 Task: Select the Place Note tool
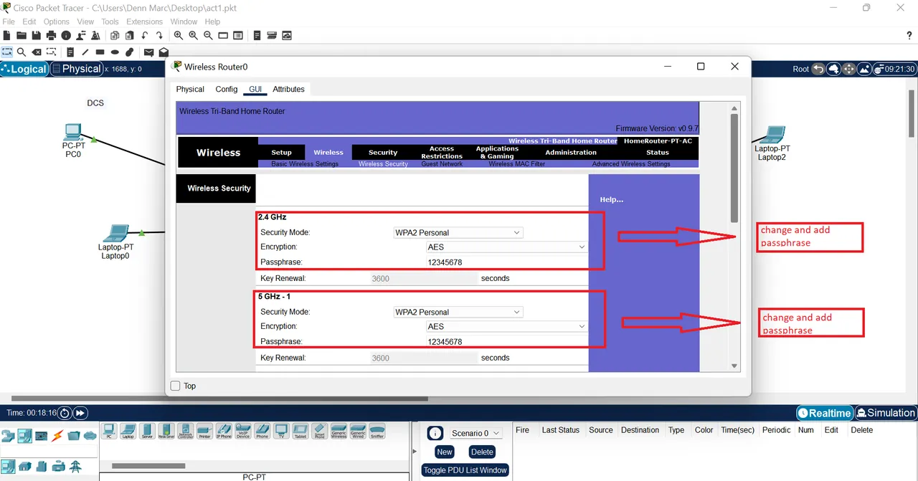pos(70,52)
